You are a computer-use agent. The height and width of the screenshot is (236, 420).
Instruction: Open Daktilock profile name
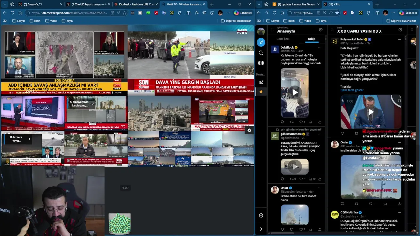pos(287,47)
